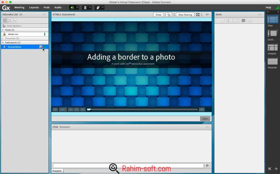Send the chat message icon
The image size is (280, 174).
(x=207, y=166)
